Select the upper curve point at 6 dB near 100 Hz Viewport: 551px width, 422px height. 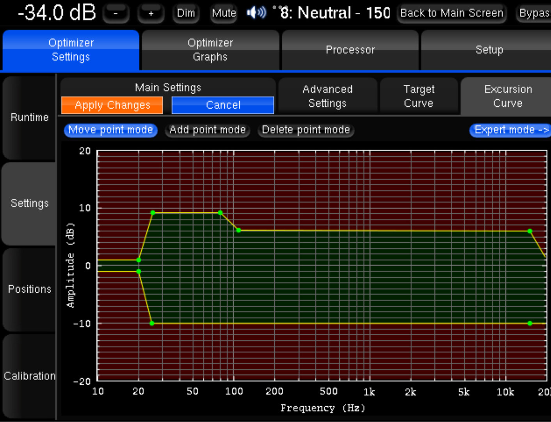click(x=238, y=230)
